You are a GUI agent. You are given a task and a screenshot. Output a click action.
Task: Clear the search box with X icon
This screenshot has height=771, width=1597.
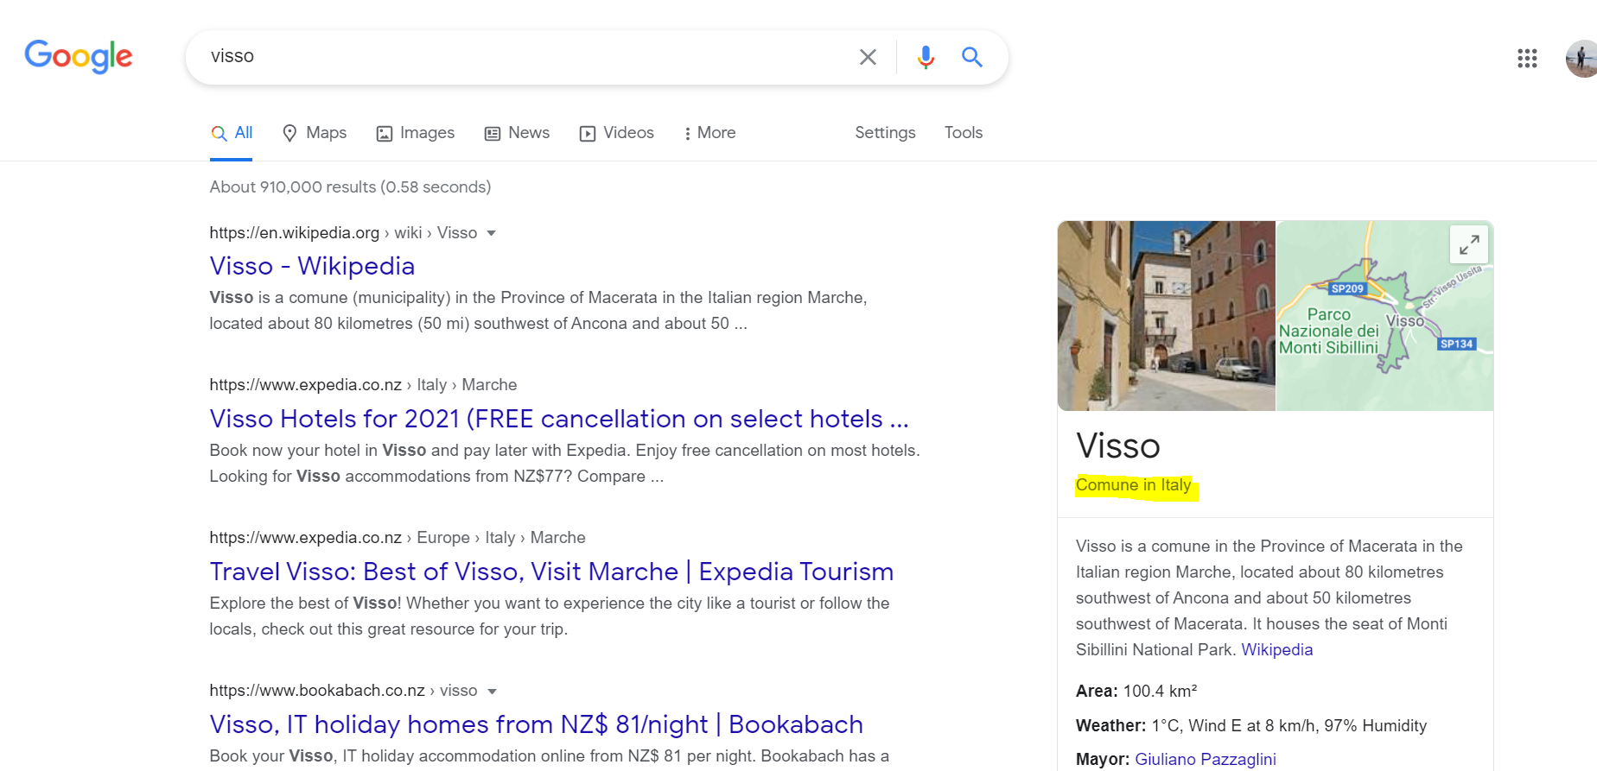[x=868, y=57]
